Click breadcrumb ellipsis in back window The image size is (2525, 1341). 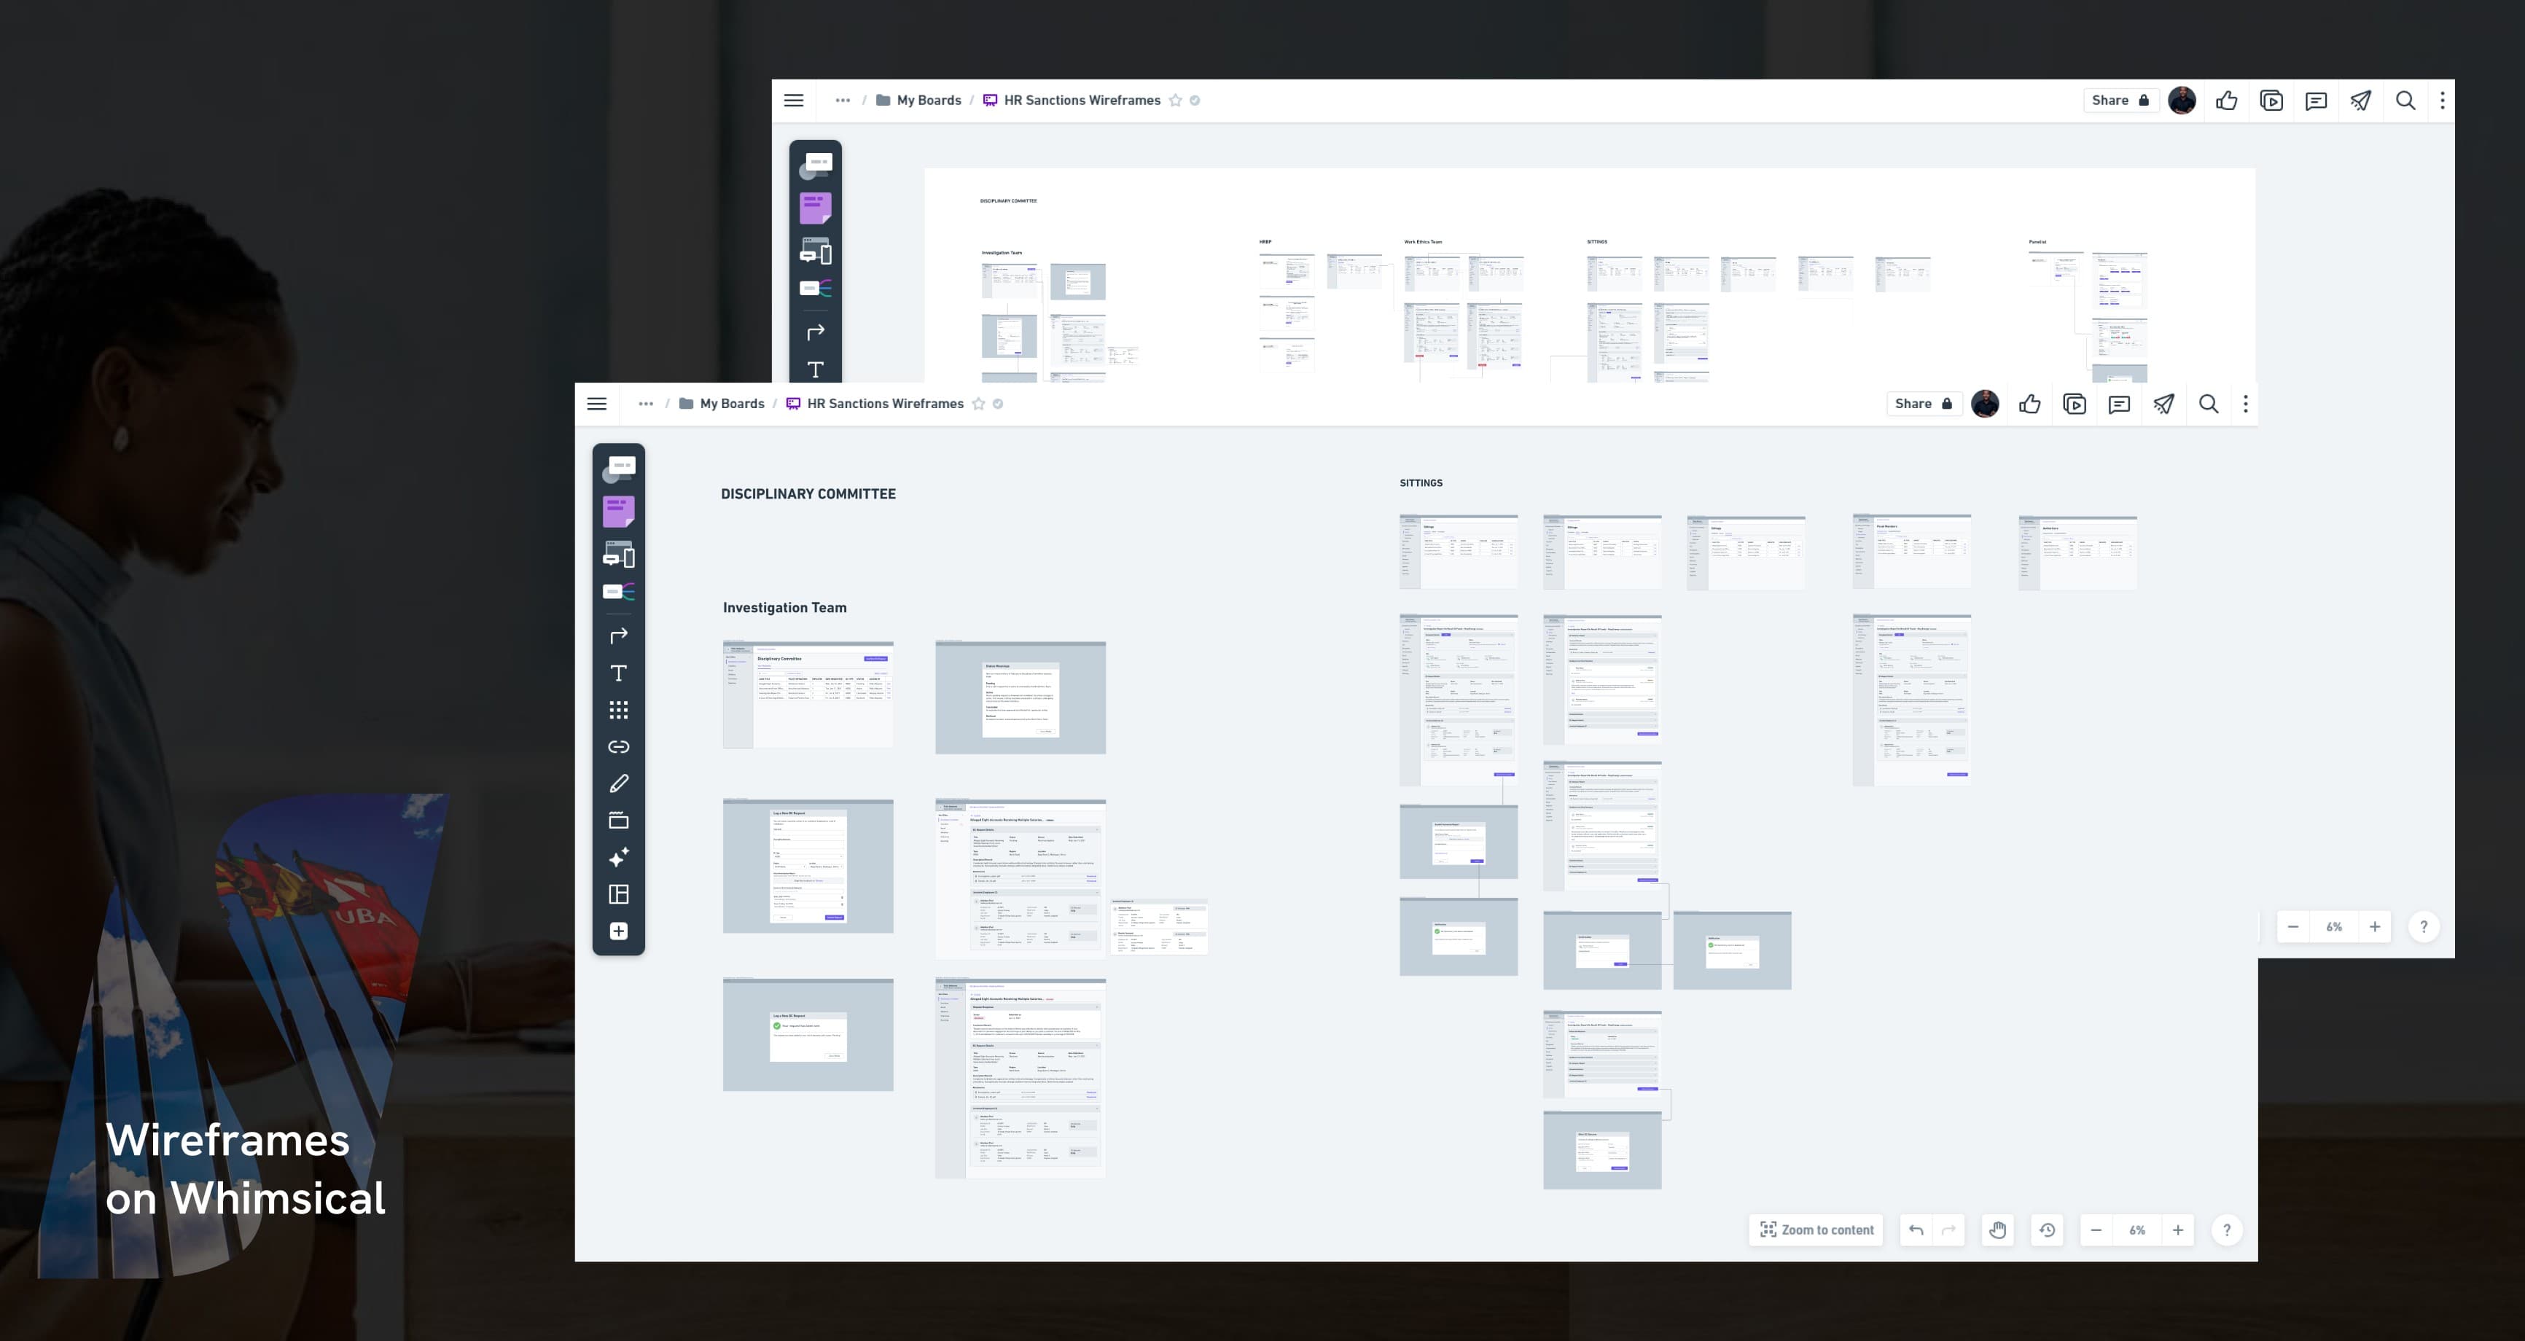[x=843, y=100]
